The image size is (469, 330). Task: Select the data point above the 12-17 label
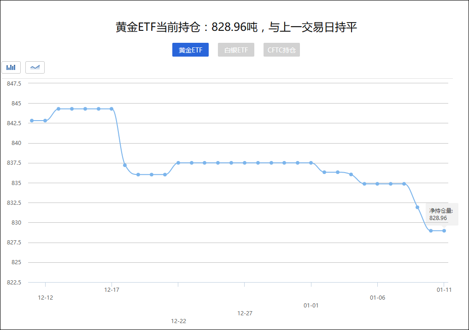coord(111,108)
